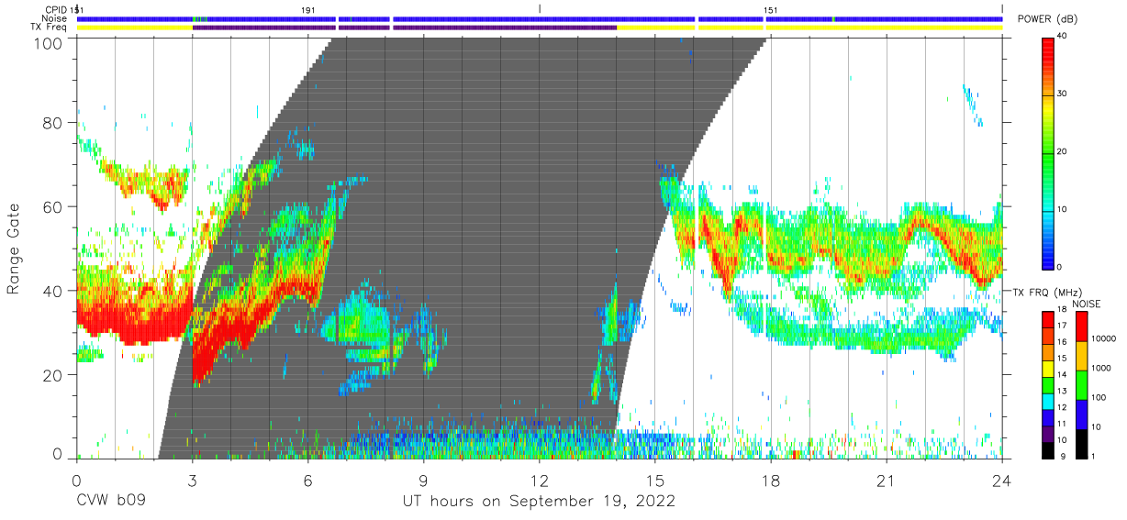Click the '30' label on POWER scale
The height and width of the screenshot is (520, 1127).
click(x=1063, y=94)
